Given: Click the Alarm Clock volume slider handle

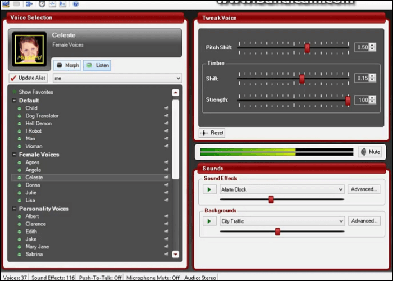Looking at the screenshot, I should point(271,200).
